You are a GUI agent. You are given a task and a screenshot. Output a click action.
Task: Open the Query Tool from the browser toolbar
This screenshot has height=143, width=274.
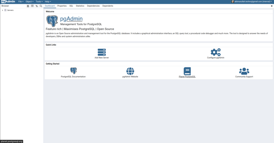(x=28, y=6)
